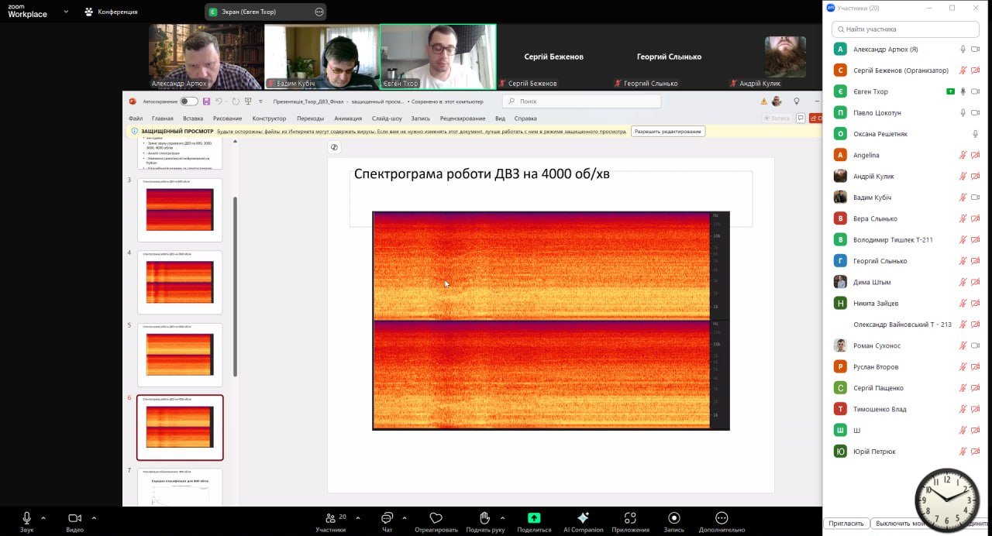Open the Apps icon in toolbar
This screenshot has width=992, height=536.
point(630,518)
